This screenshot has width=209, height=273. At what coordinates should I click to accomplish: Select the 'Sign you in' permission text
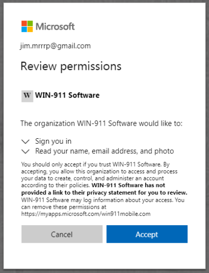tap(53, 141)
